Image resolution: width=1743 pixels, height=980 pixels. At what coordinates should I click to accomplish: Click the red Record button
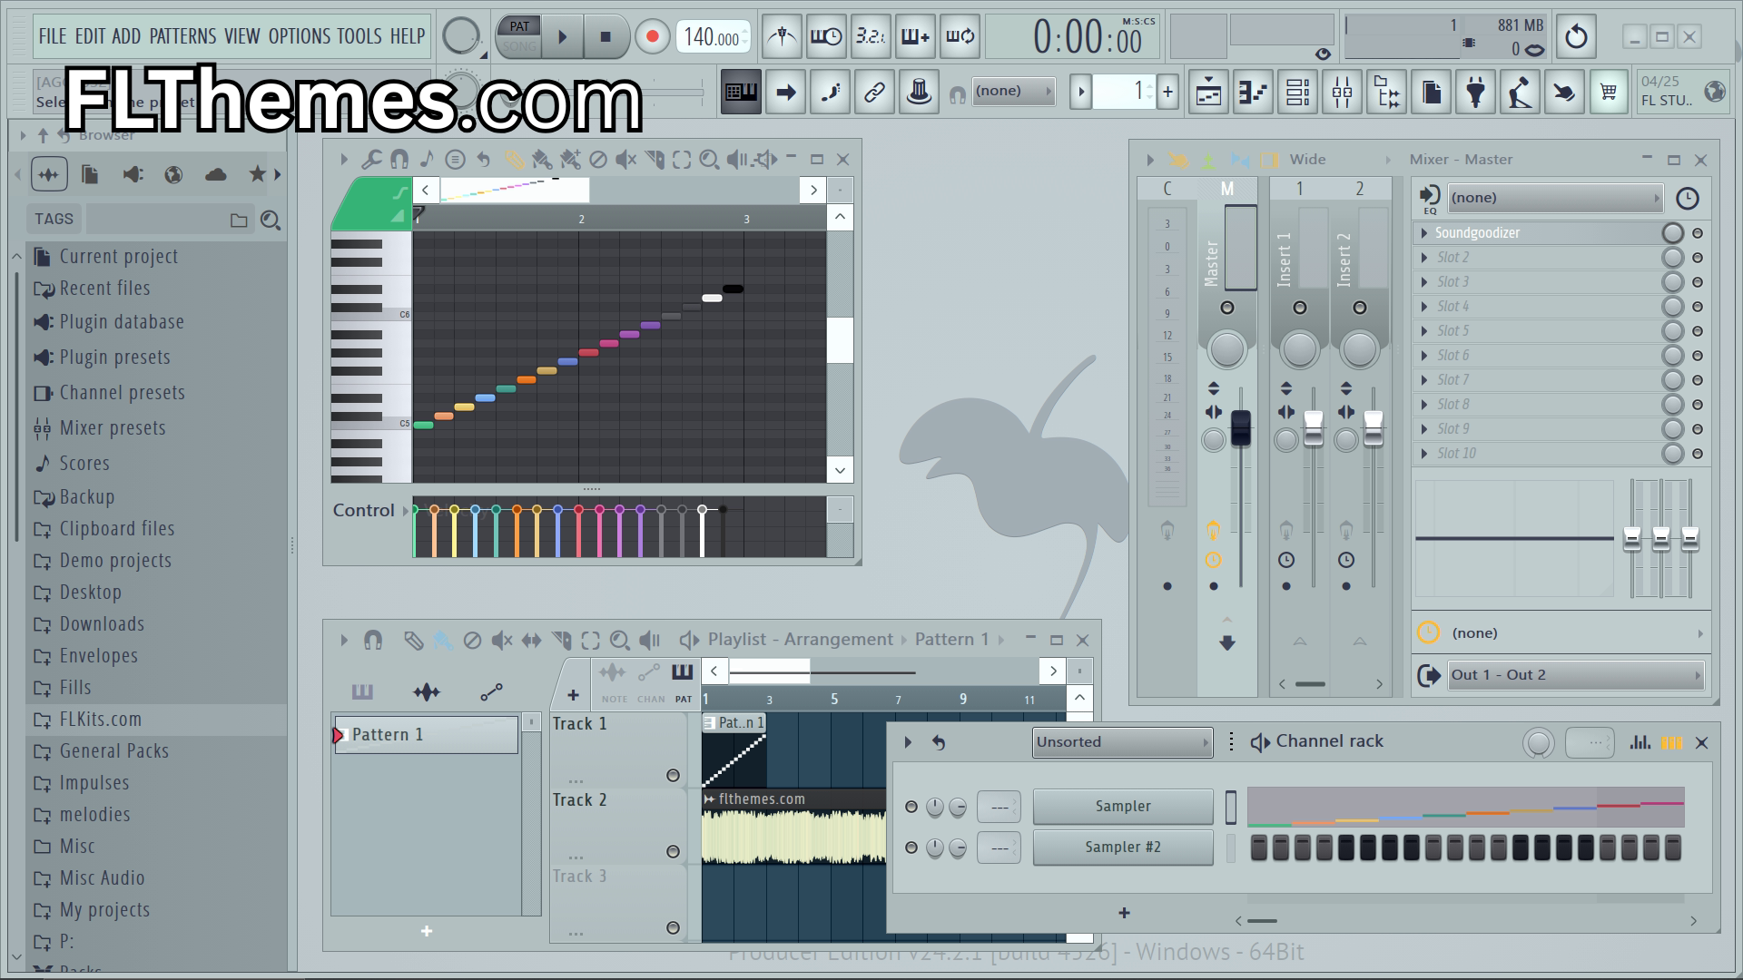click(651, 37)
